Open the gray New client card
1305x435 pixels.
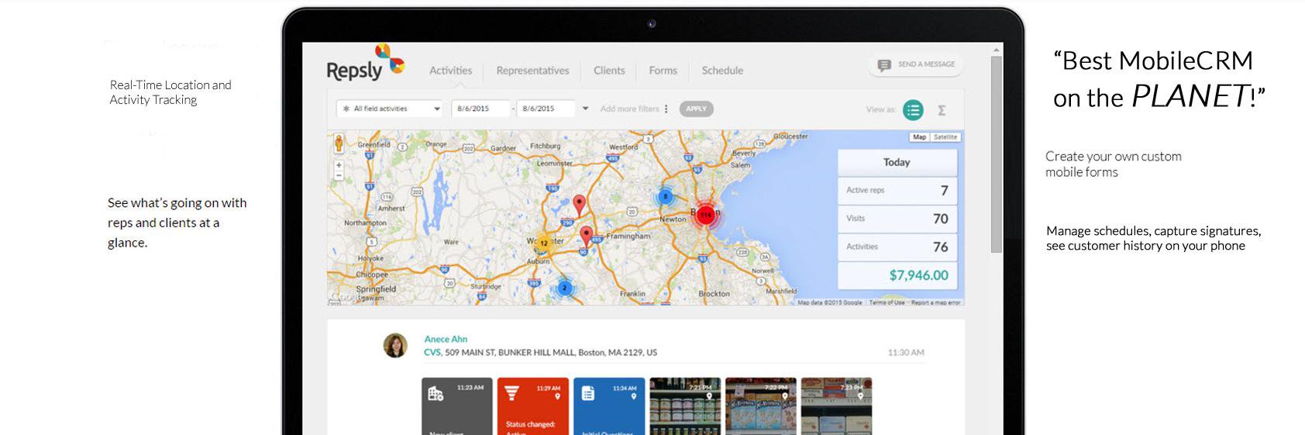tap(457, 406)
